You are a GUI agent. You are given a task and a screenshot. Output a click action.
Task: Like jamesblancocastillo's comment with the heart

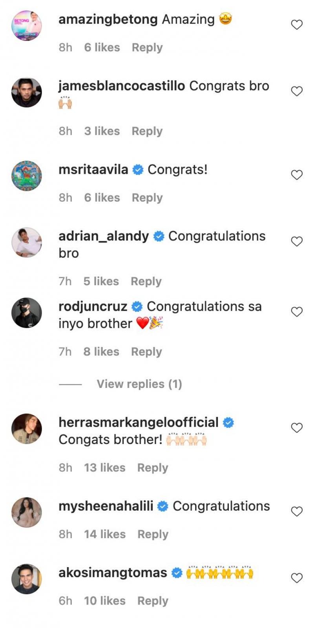point(297,91)
